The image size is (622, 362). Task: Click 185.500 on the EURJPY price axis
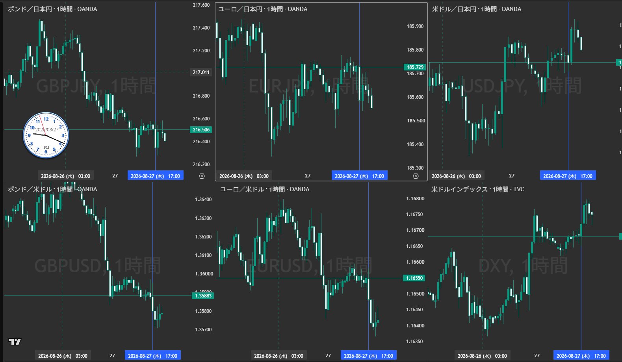pyautogui.click(x=415, y=121)
